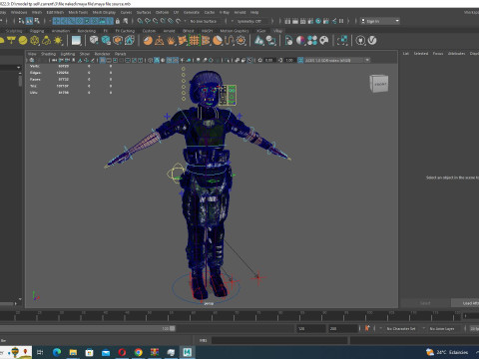479x359 pixels.
Task: Click the orange cut sphere shelf icon
Action: 218,41
